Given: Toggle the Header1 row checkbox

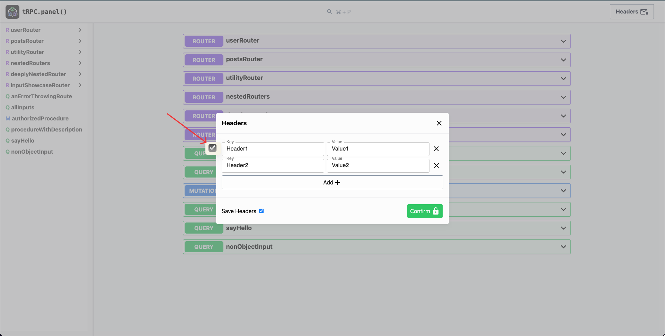Looking at the screenshot, I should [x=212, y=148].
